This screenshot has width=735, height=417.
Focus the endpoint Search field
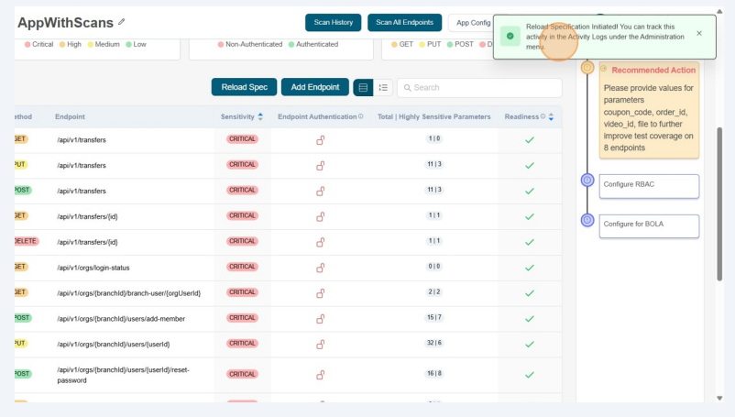coord(479,88)
